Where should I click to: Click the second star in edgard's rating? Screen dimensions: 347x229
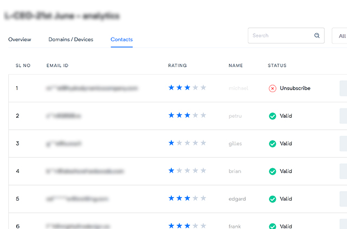point(179,198)
